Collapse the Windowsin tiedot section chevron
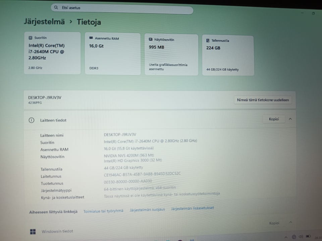 tap(290, 222)
